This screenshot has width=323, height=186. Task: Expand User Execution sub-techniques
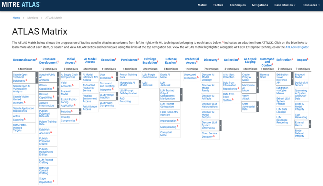click(117, 76)
